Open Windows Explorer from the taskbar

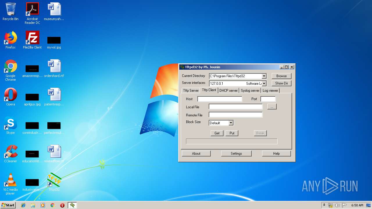[x=33, y=205]
